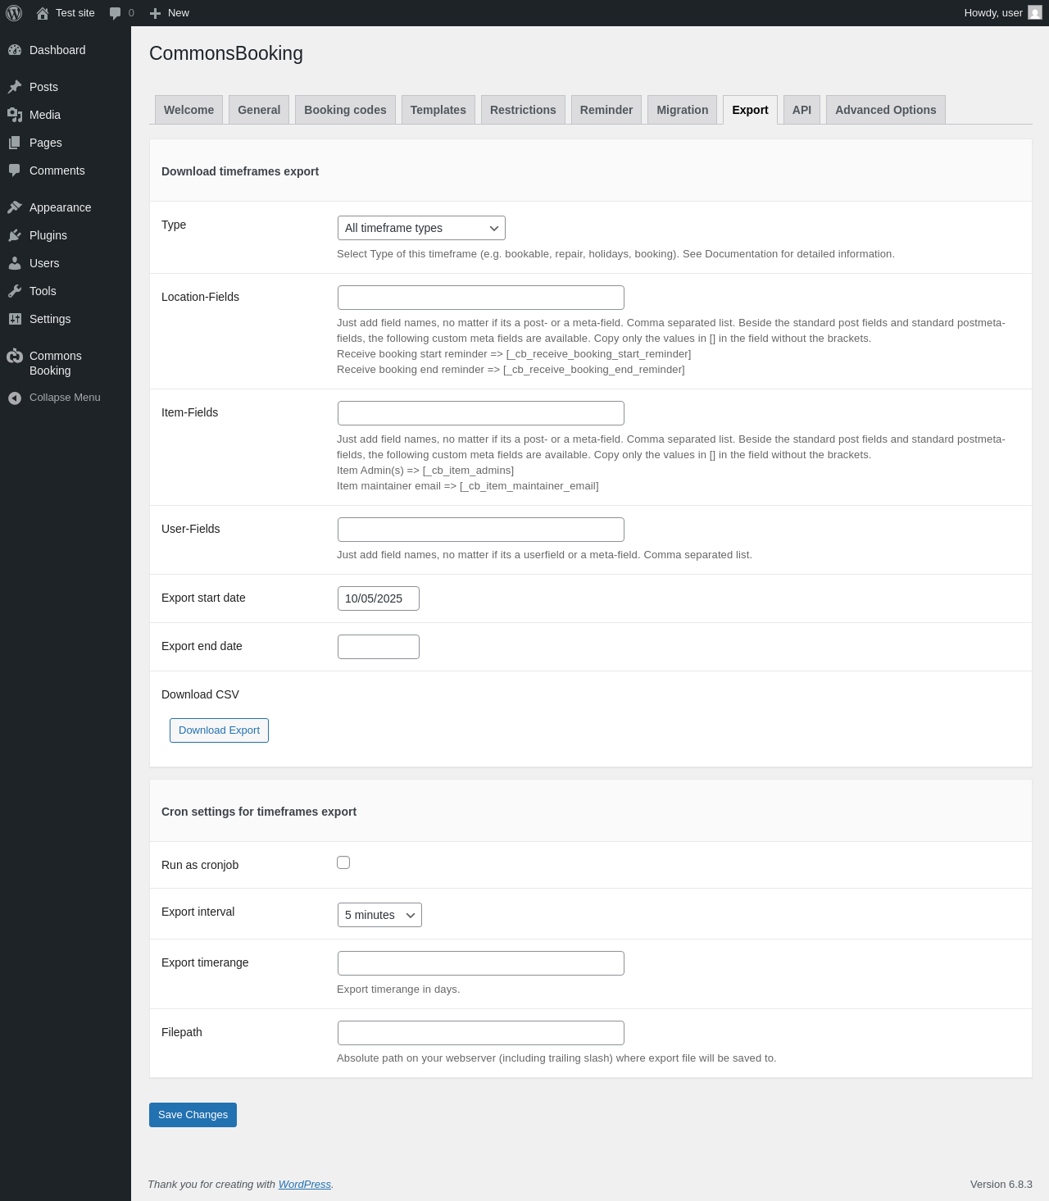The image size is (1049, 1201).
Task: Open the Tools wrench icon
Action: click(15, 291)
